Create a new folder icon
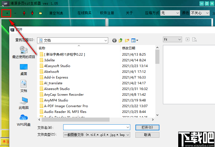Viewport: 215px width, 147px height. (127, 40)
